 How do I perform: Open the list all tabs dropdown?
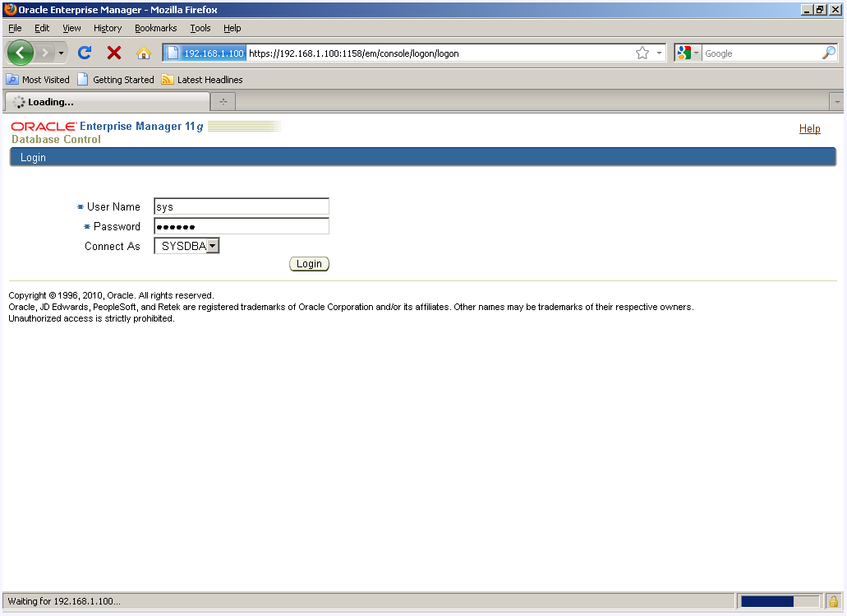pos(837,102)
